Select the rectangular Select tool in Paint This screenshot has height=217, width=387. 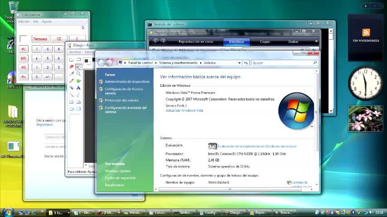pyautogui.click(x=78, y=60)
